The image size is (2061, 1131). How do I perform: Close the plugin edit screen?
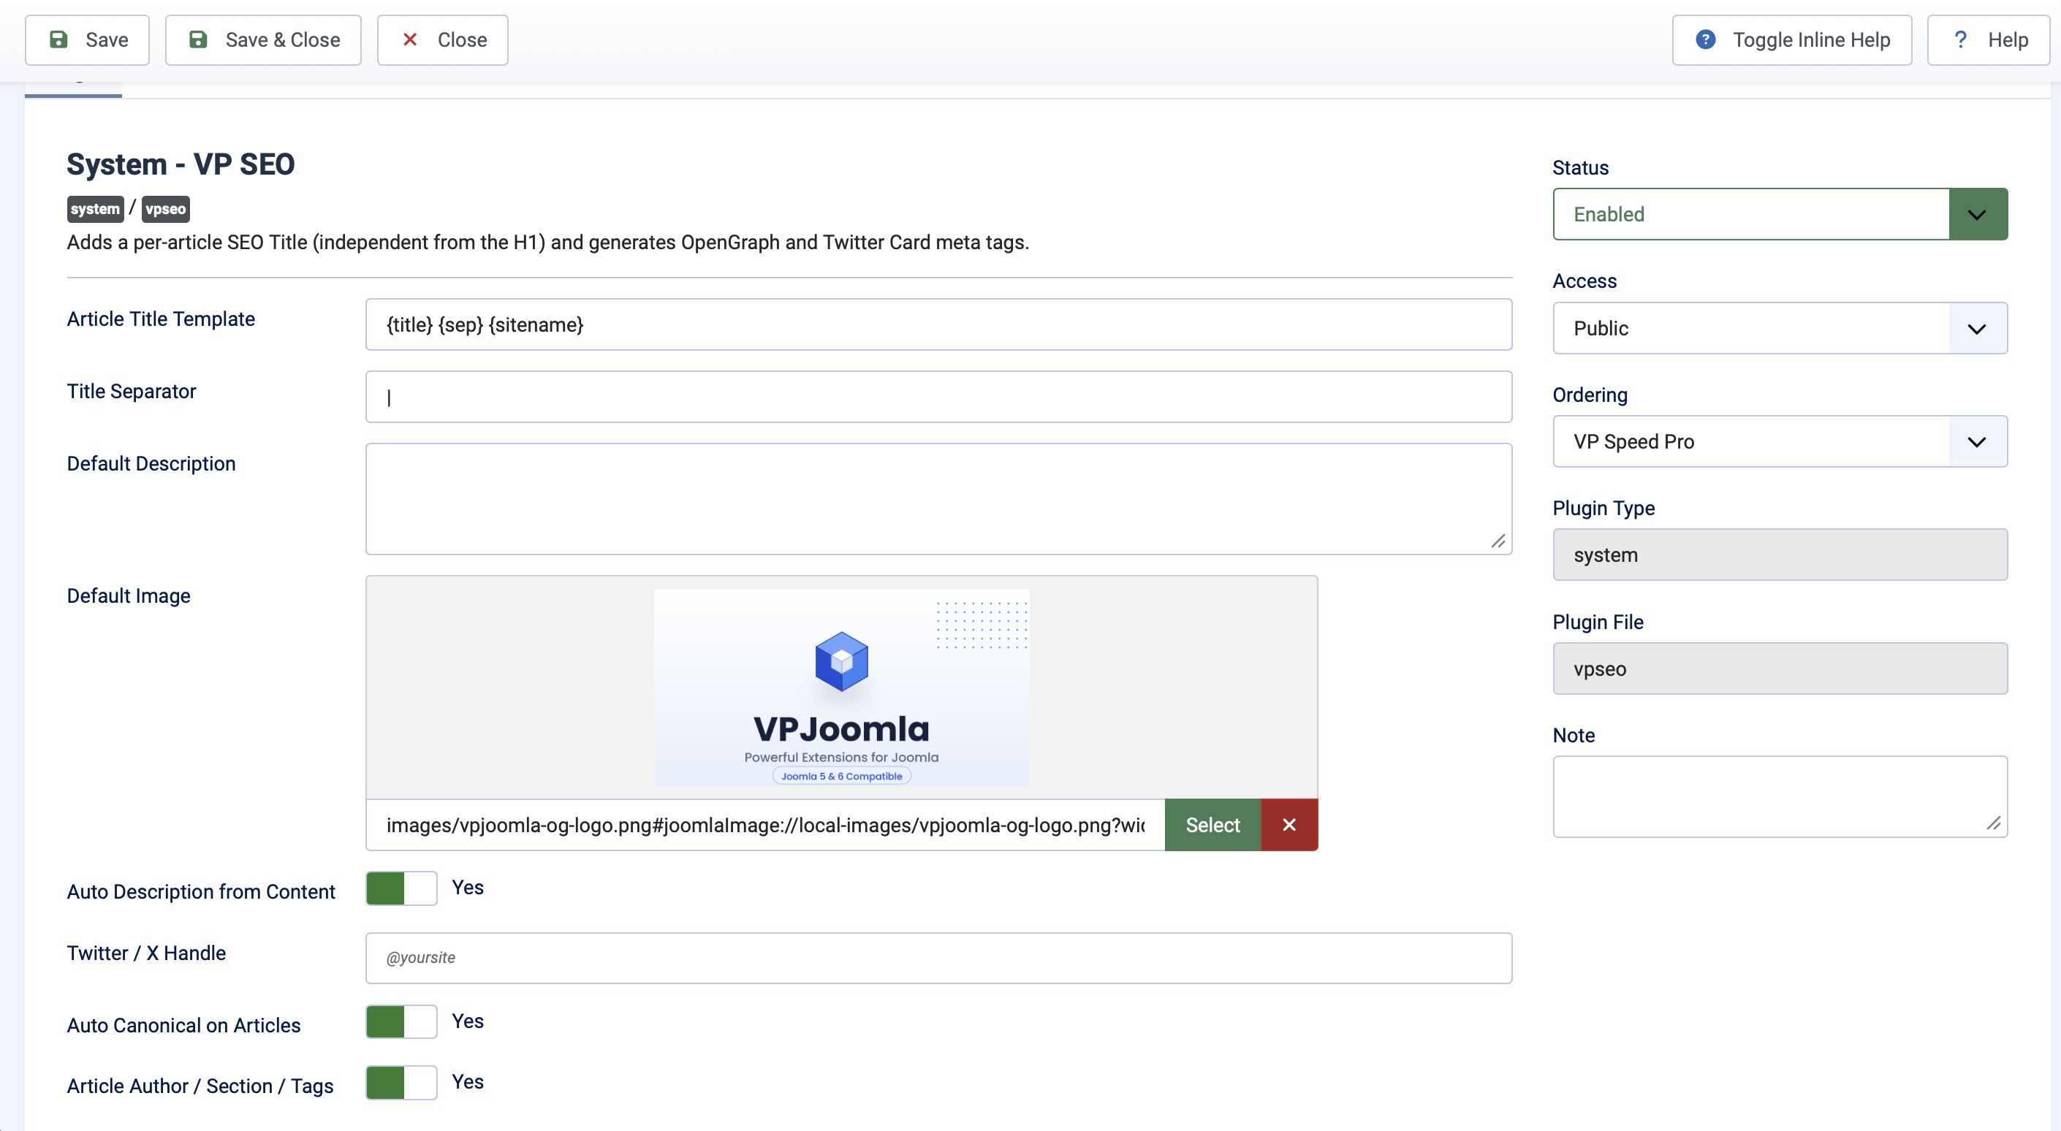[x=442, y=40]
